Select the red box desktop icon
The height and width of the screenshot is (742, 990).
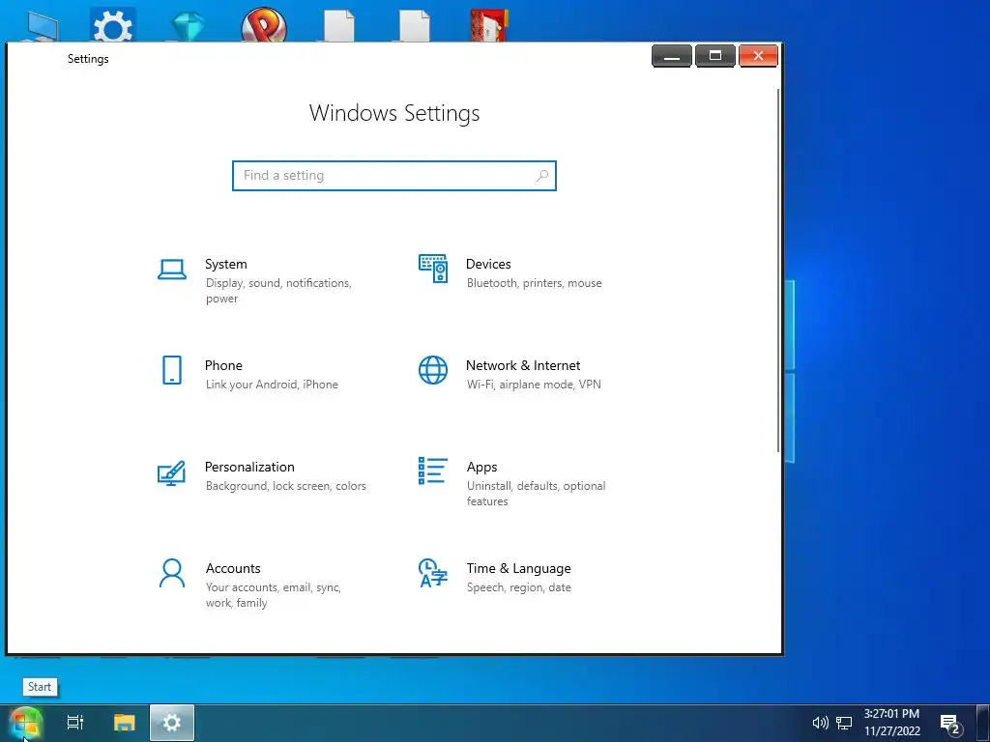point(489,26)
